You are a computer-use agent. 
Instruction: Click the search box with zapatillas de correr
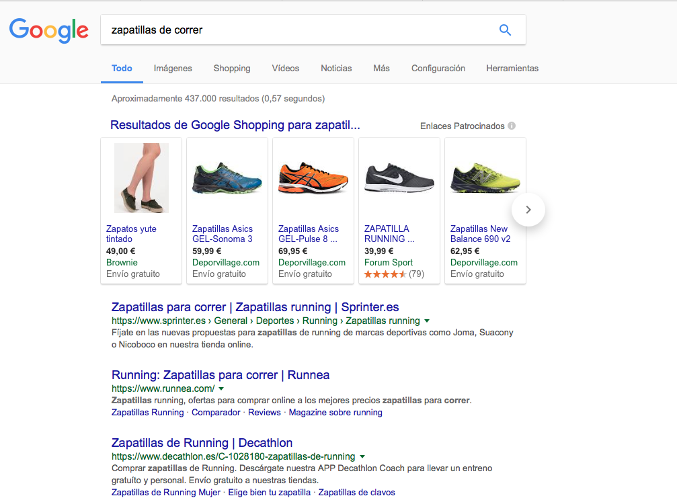click(x=296, y=30)
